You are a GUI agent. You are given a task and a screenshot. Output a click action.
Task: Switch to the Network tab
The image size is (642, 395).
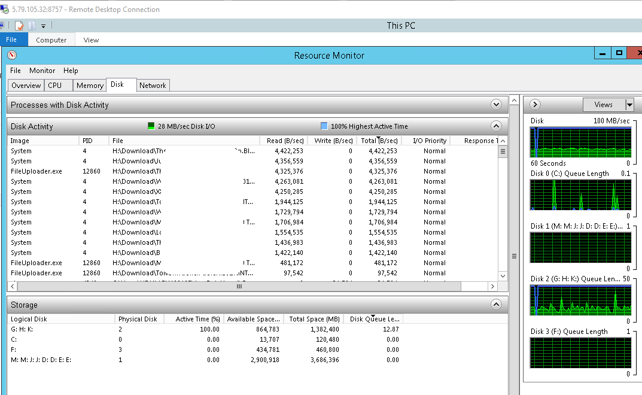coord(153,86)
